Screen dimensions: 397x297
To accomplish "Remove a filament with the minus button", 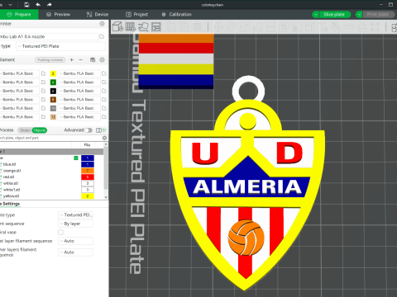I will click(x=80, y=59).
